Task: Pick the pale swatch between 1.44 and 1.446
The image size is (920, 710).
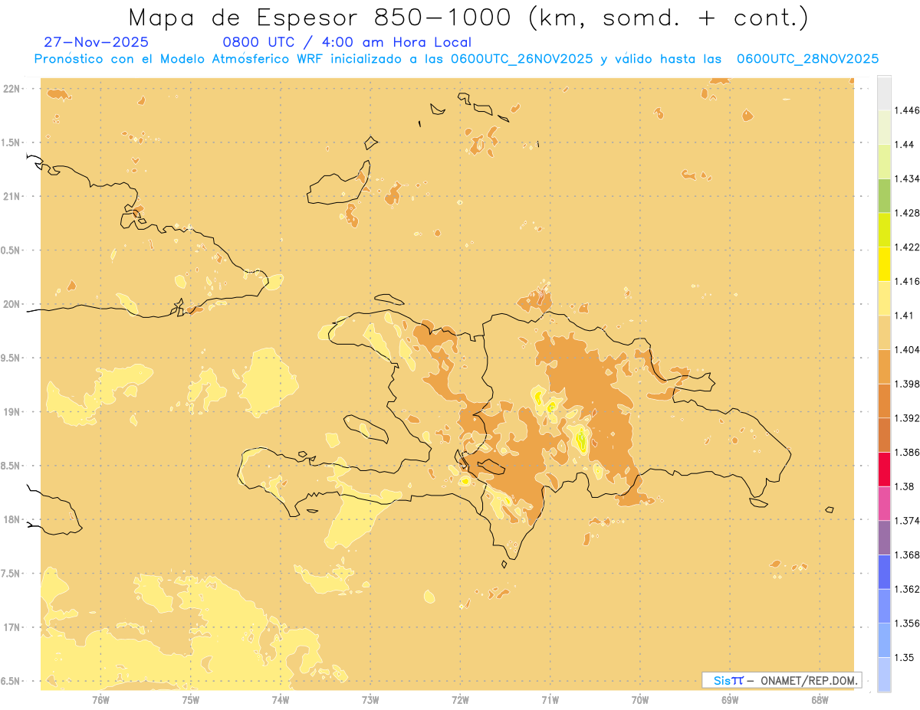Action: [884, 127]
